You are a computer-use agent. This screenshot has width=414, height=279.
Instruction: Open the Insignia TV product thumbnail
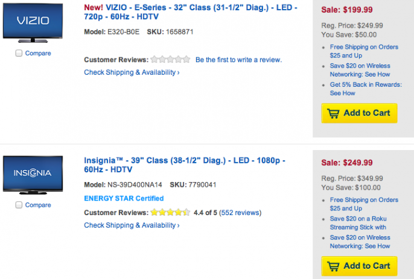33,175
